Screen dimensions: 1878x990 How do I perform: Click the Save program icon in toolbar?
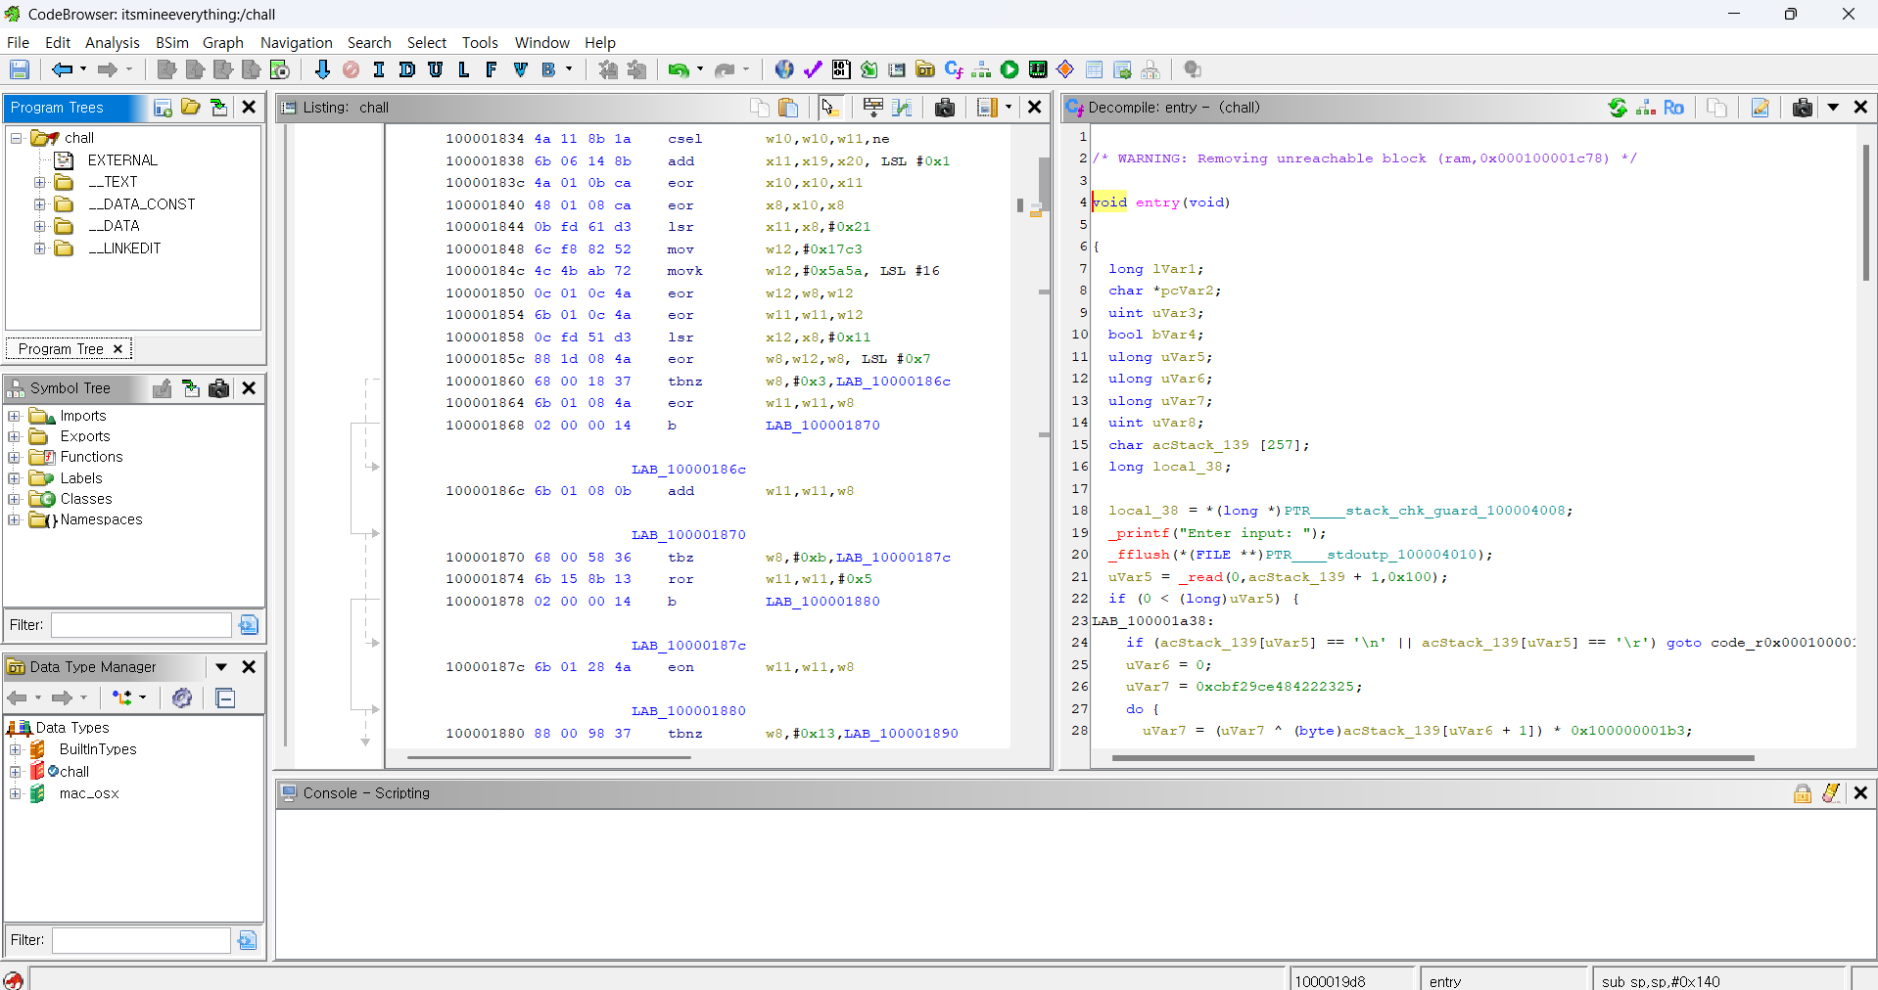pos(20,69)
